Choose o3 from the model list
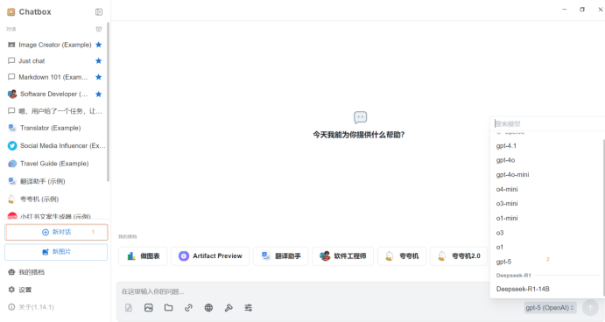Screen dimensions: 605x322 click(546, 233)
